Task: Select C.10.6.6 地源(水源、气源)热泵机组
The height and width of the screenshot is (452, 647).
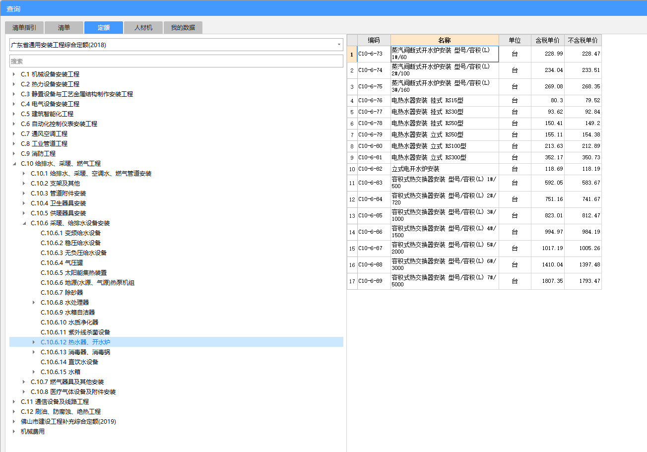Action: [x=87, y=283]
